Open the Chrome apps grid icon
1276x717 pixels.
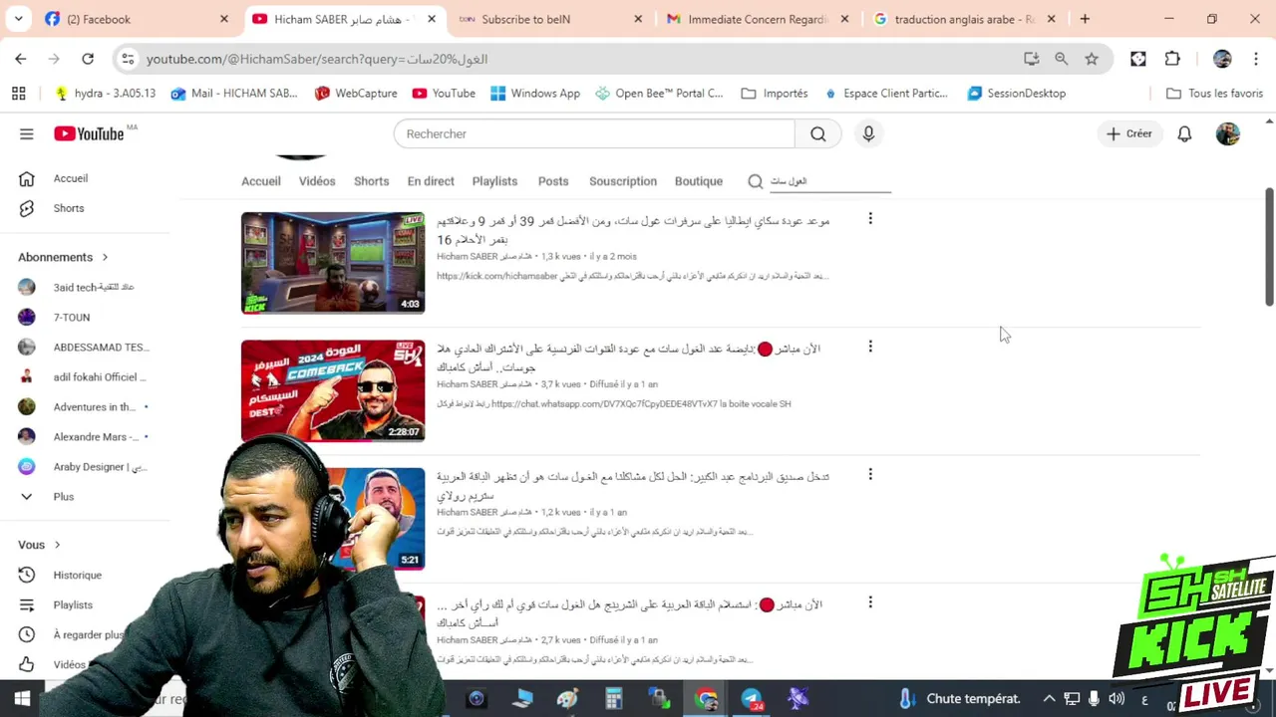[18, 94]
